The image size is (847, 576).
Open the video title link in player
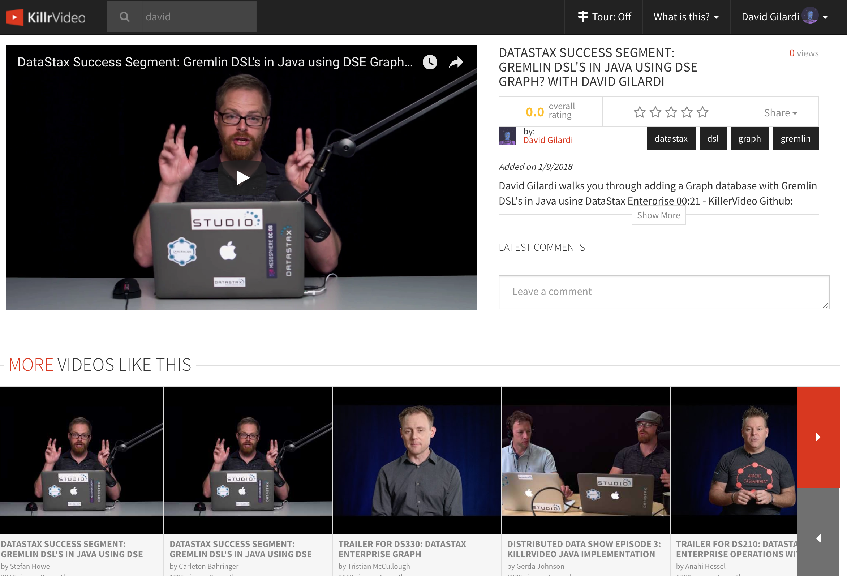(215, 62)
